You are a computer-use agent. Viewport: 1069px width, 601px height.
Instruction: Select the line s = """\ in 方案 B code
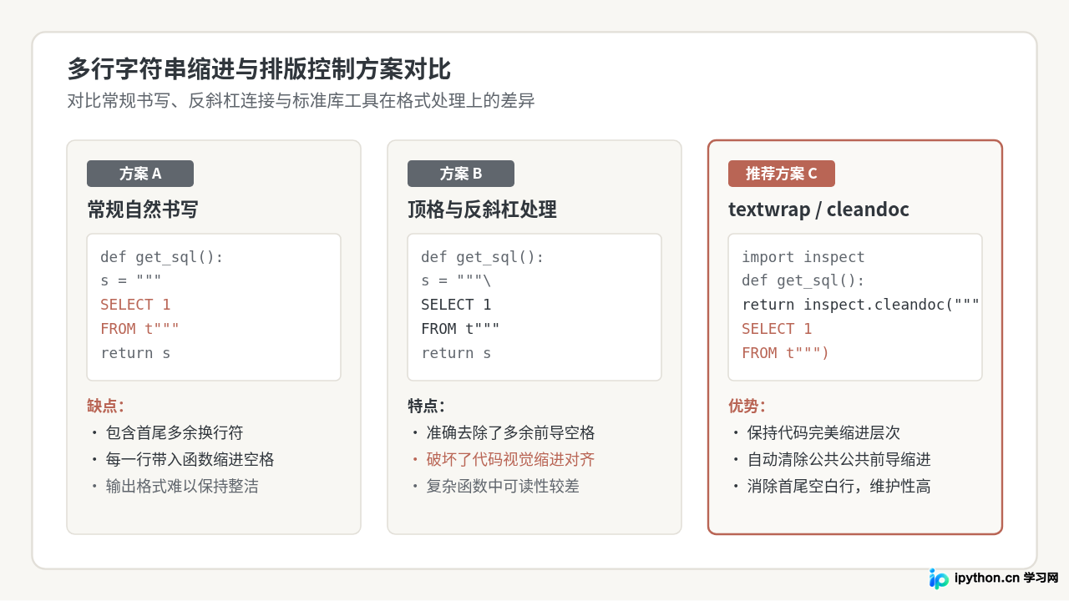pos(456,280)
